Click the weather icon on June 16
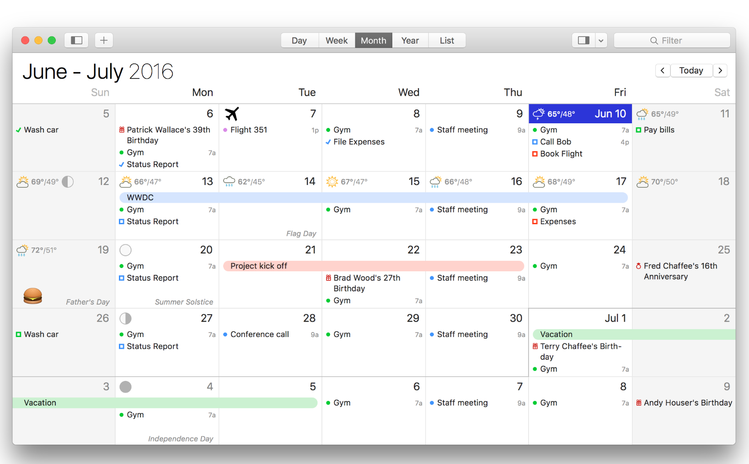Viewport: 749px width, 464px height. [436, 182]
